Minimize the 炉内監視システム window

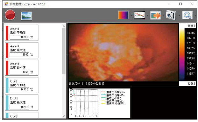(x=169, y=4)
